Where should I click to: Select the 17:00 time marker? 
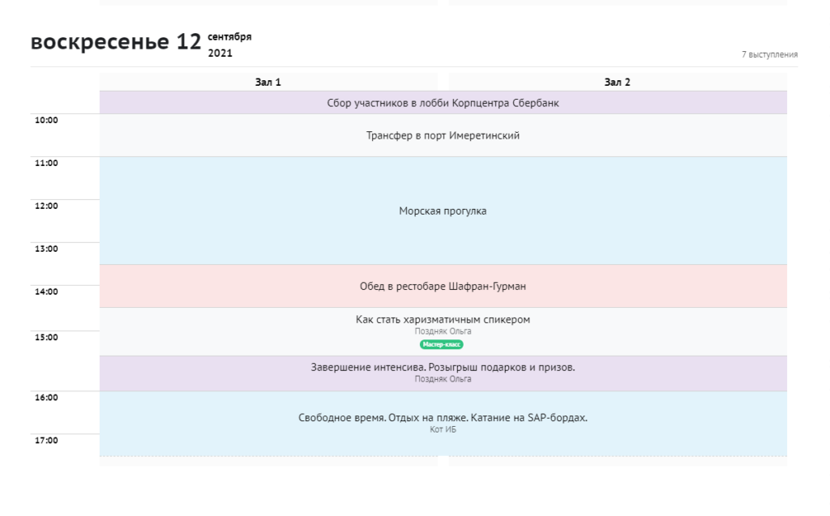46,441
